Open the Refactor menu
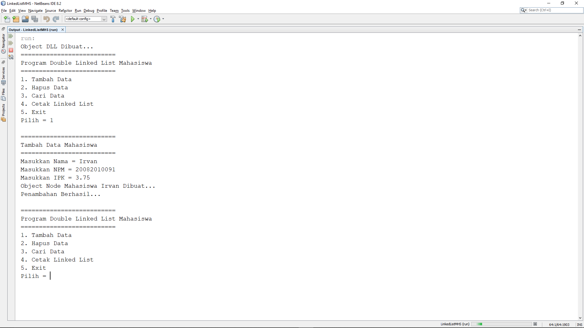Image resolution: width=584 pixels, height=328 pixels. (65, 11)
